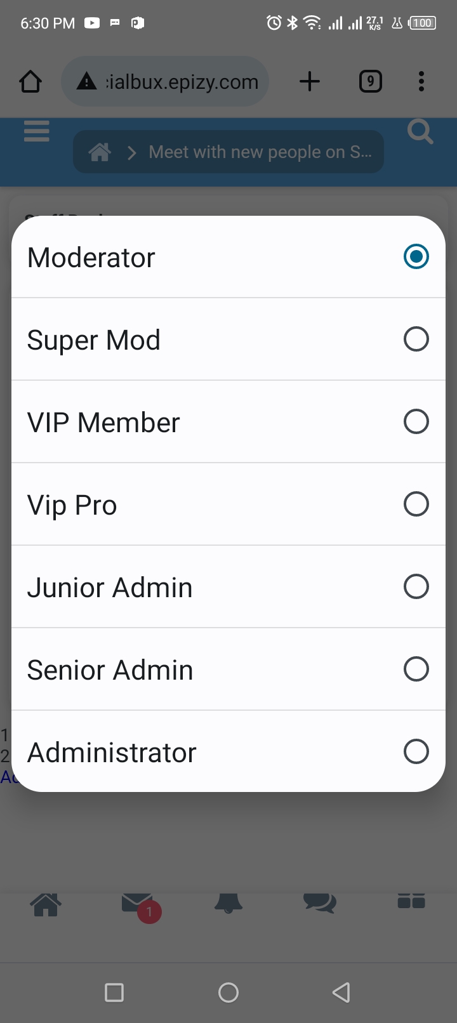Open the chat bubbles icon
457x1023 pixels.
pos(319,902)
